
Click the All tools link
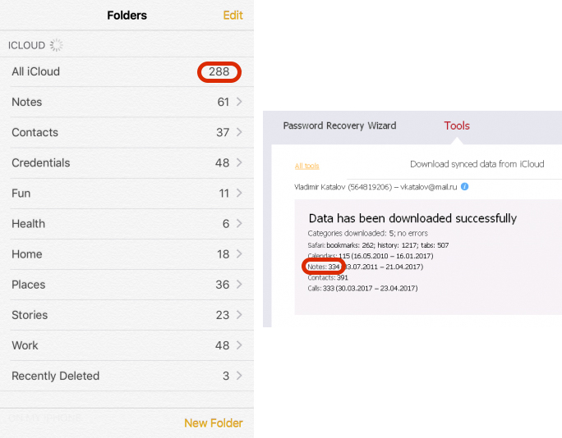[x=307, y=167]
